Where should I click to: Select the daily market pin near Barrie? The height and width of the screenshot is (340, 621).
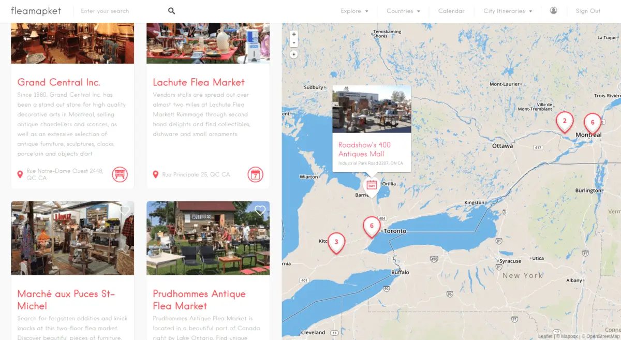click(x=371, y=186)
